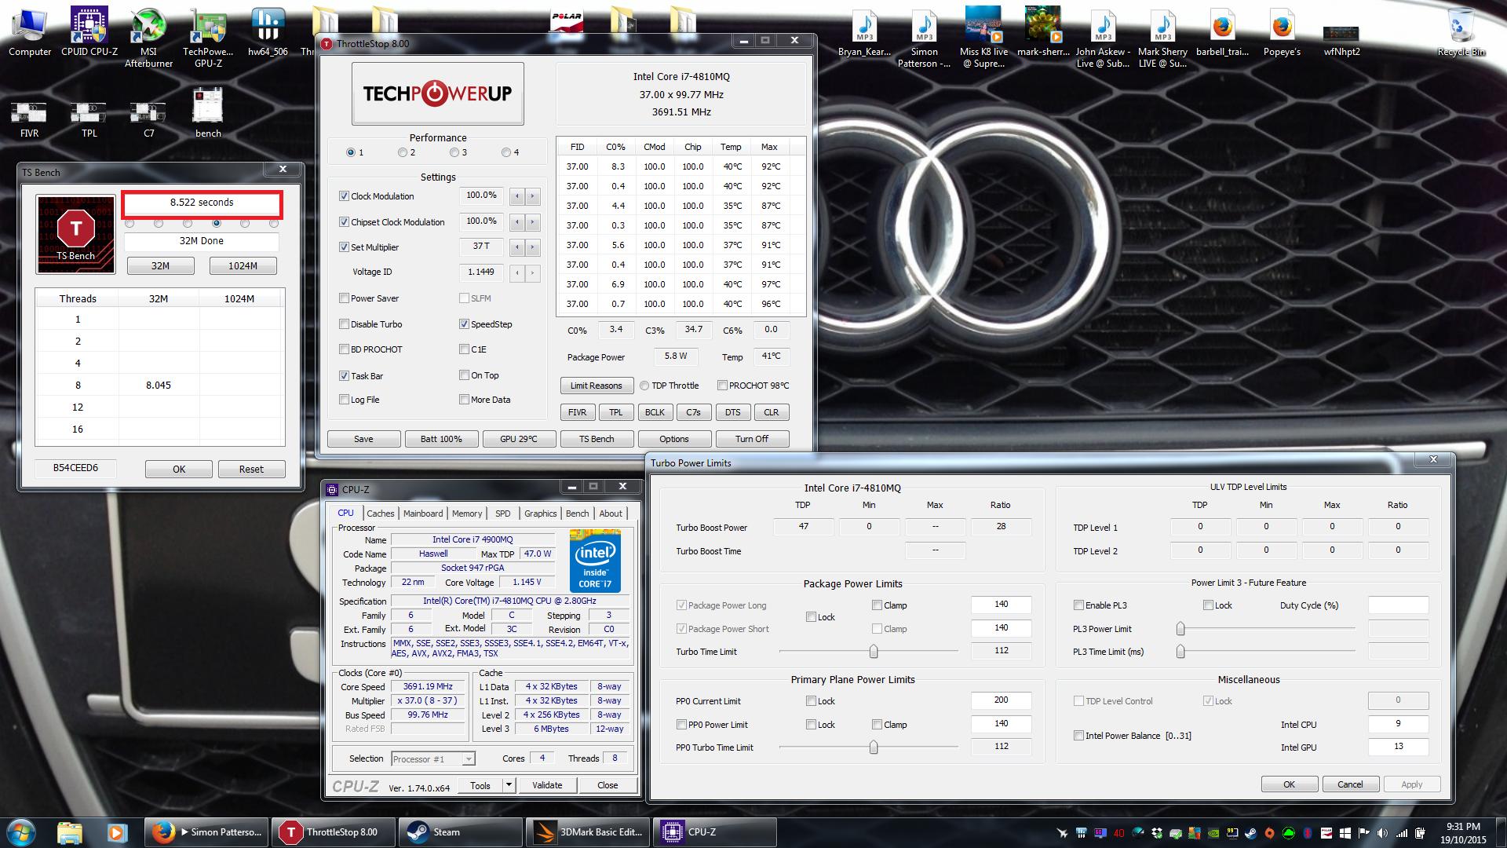The width and height of the screenshot is (1507, 848).
Task: Launch TechPowerUp GPU-Z desktop shortcut
Action: pyautogui.click(x=208, y=37)
